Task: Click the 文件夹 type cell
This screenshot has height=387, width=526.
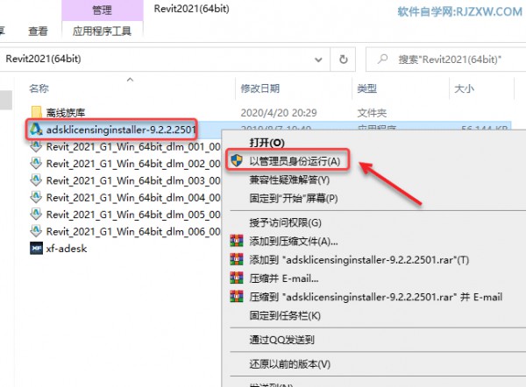Action: [372, 113]
